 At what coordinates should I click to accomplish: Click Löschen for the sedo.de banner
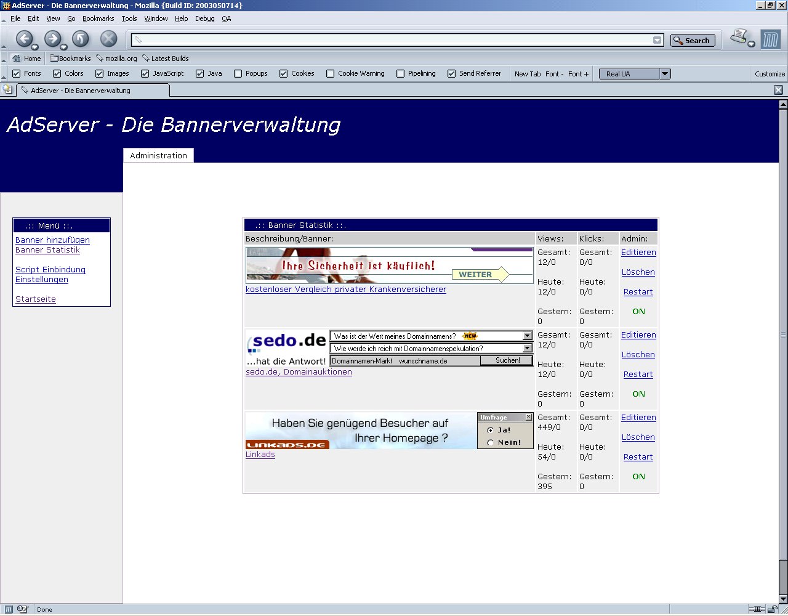(x=638, y=355)
